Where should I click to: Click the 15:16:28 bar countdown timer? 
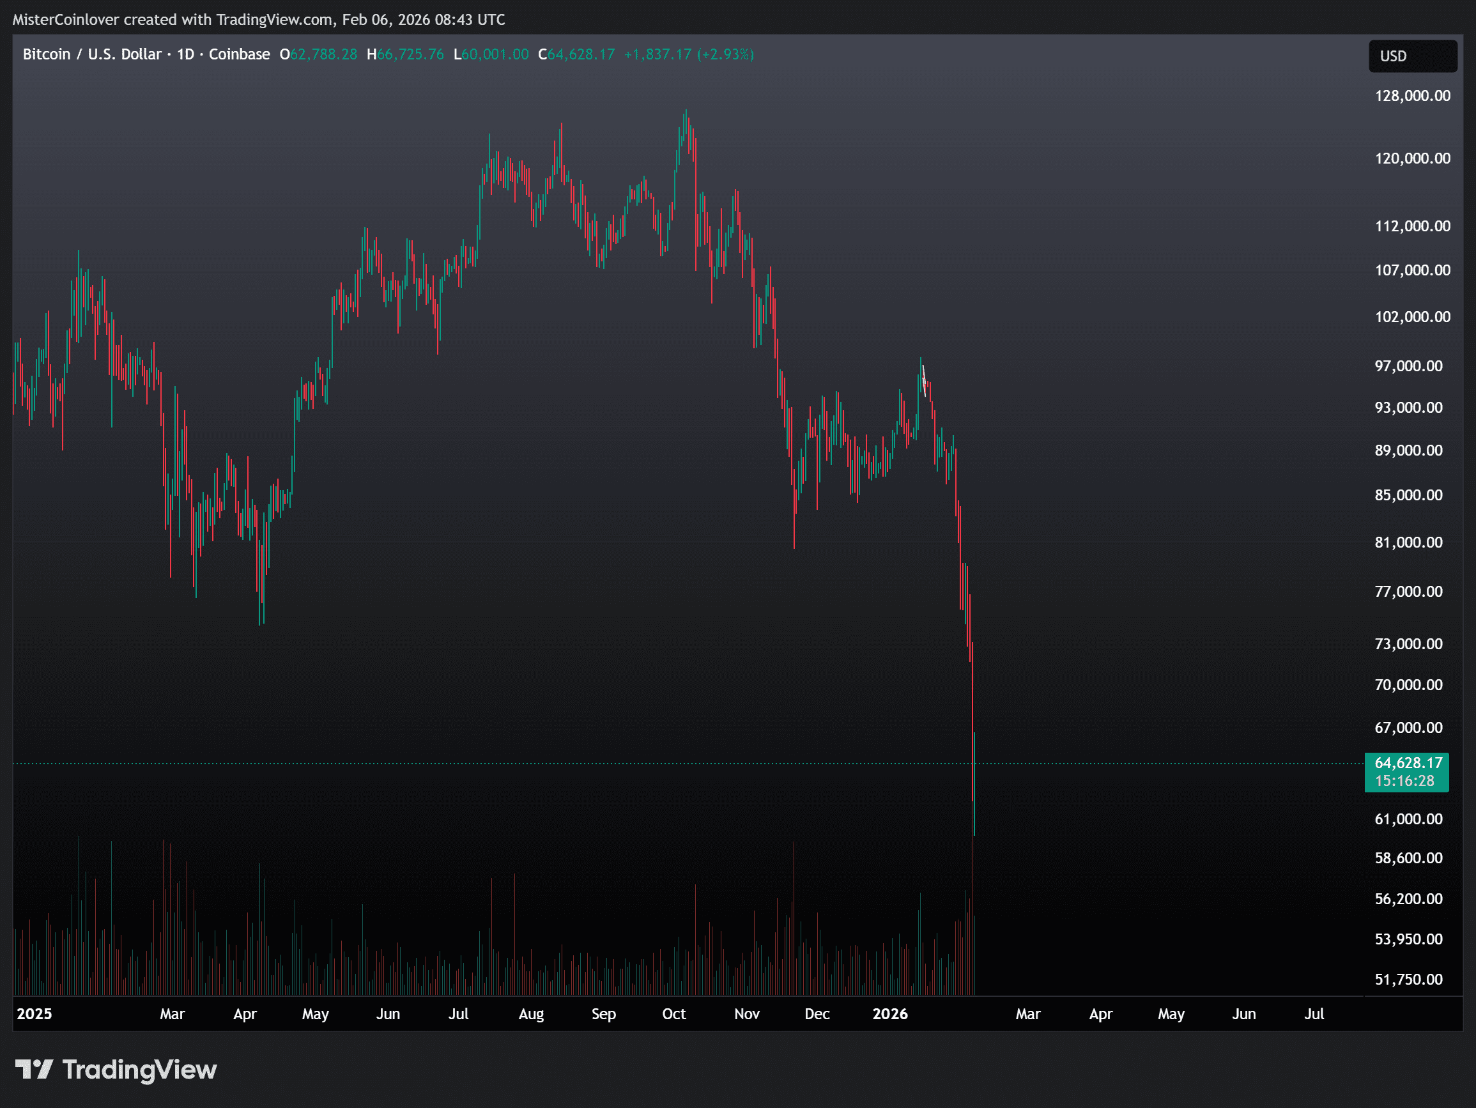1404,781
